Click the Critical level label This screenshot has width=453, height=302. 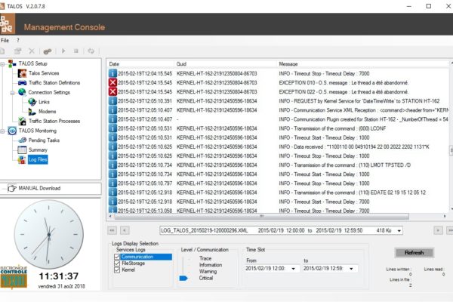point(205,278)
